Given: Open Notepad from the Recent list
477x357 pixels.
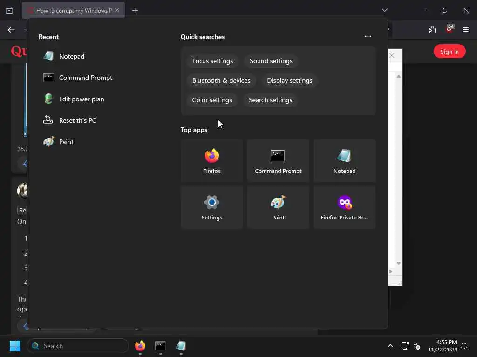Looking at the screenshot, I should pos(72,56).
